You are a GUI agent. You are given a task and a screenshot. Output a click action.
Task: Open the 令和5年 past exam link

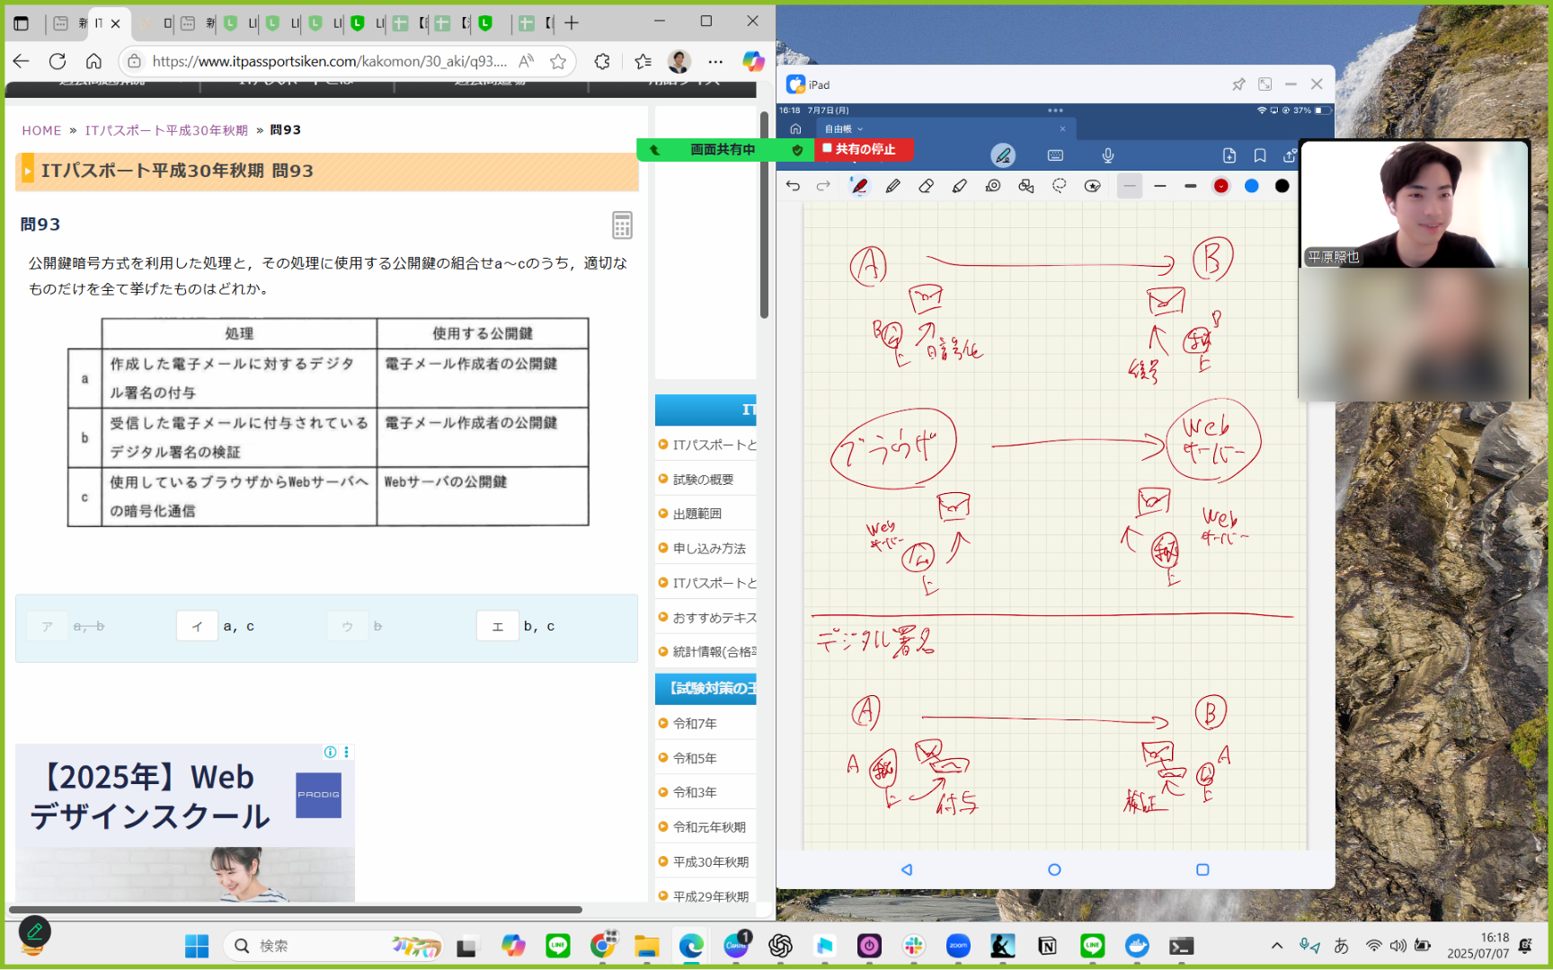click(x=695, y=758)
